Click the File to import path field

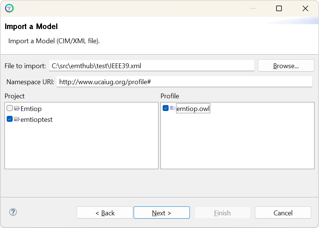coord(151,66)
